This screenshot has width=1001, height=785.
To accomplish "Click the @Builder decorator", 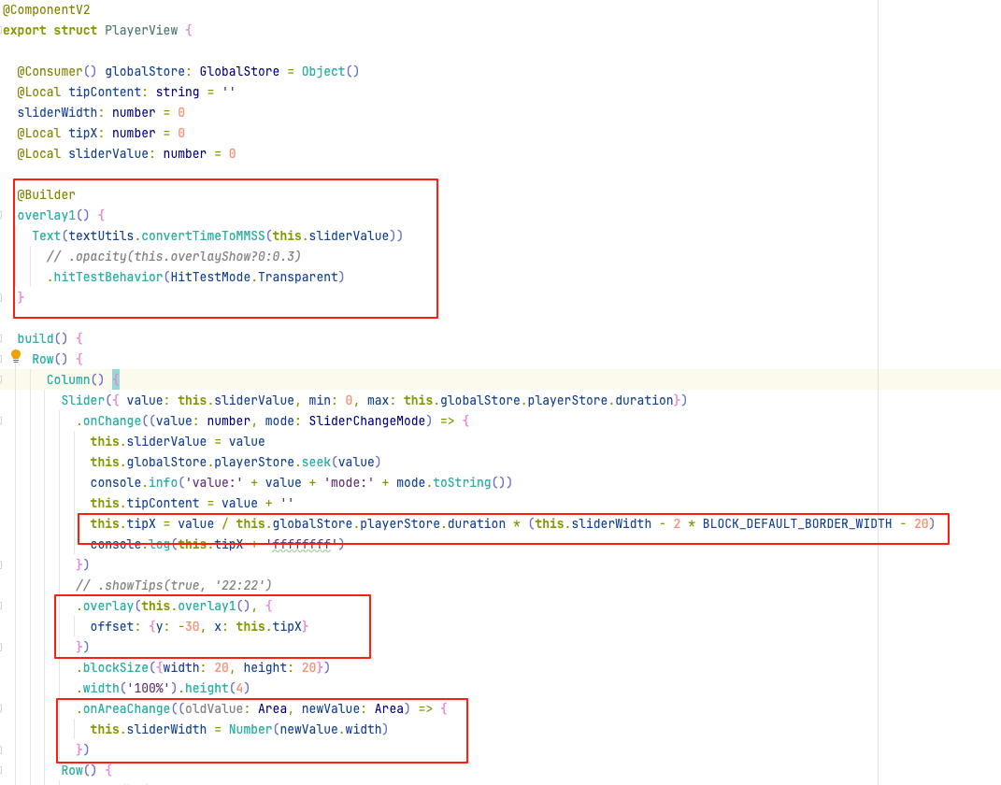I will [x=46, y=194].
